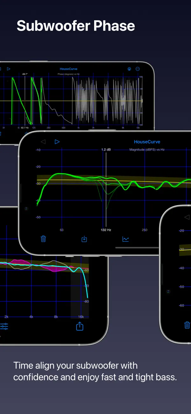Delete measurement with trash icon in magnitude phone
191x414 pixels.
(x=43, y=239)
